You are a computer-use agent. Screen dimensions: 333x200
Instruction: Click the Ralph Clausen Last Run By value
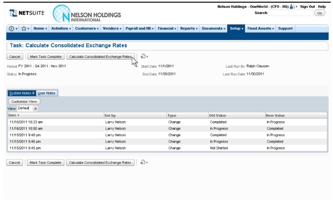pyautogui.click(x=258, y=66)
